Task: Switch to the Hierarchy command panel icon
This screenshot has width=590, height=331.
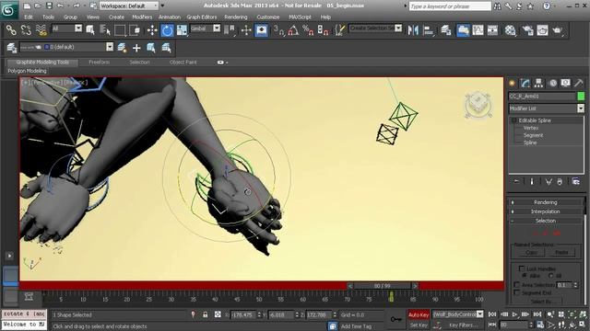Action: click(538, 84)
